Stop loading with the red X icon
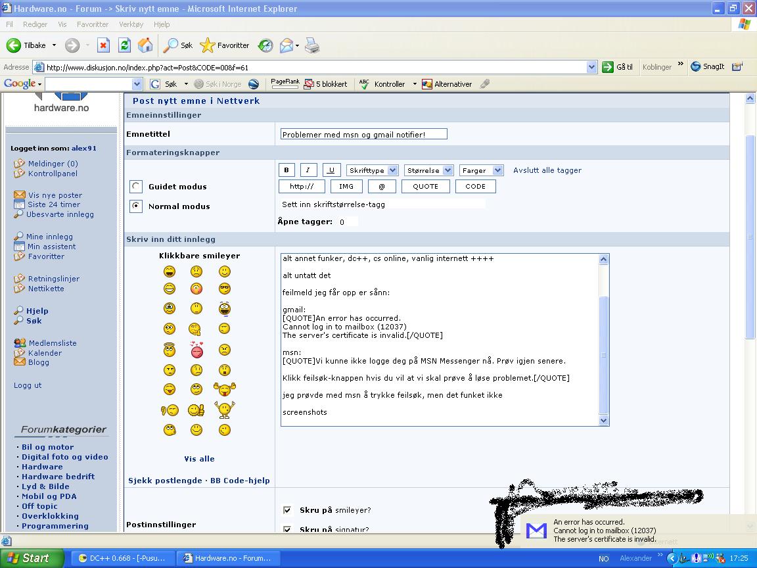 [103, 45]
